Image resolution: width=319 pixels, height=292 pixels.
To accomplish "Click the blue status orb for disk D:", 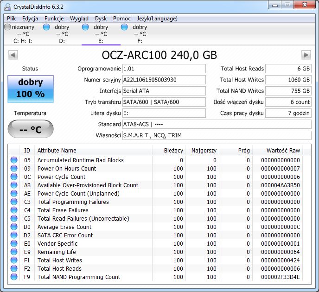I will point(46,27).
